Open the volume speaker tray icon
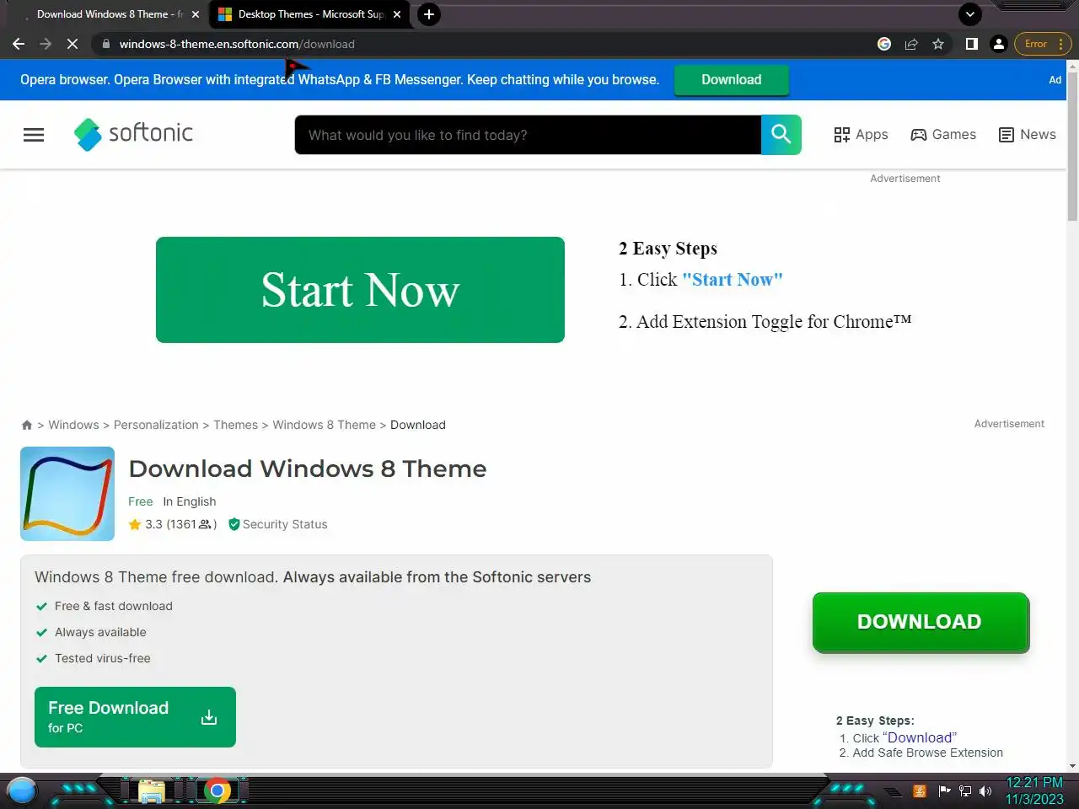This screenshot has width=1079, height=809. click(x=985, y=790)
